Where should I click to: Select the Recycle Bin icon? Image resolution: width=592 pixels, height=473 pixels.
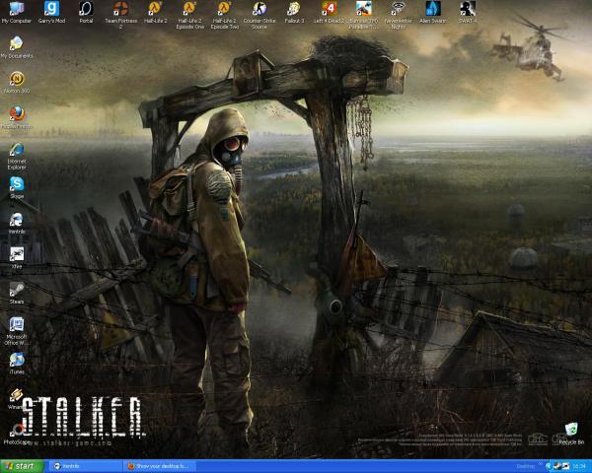(x=571, y=430)
